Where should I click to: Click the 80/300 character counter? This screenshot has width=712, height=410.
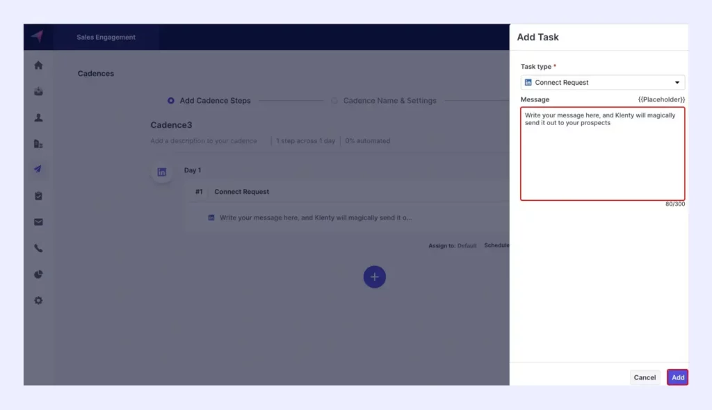[675, 204]
